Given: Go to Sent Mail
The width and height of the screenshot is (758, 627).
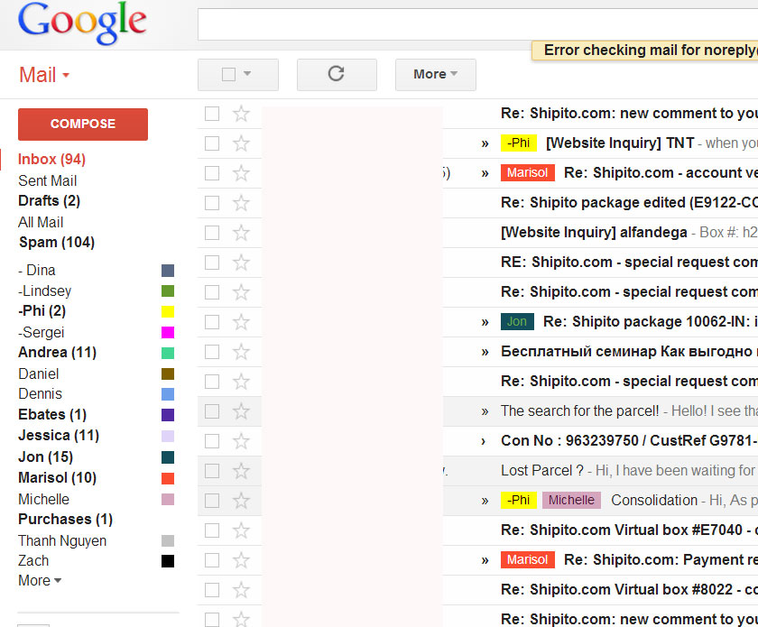Looking at the screenshot, I should (x=47, y=180).
